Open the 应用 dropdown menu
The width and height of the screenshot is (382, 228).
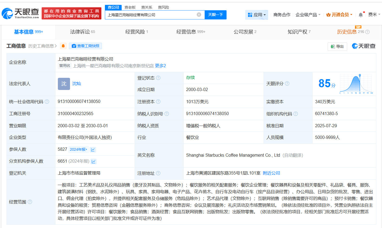tap(257, 15)
